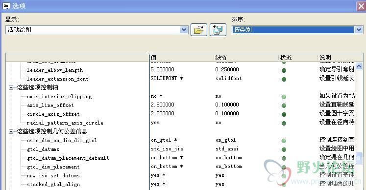Viewport: 366px width, 190px height.
Task: Collapse the 这些选项控制几何公差信息 group
Action: click(11, 131)
